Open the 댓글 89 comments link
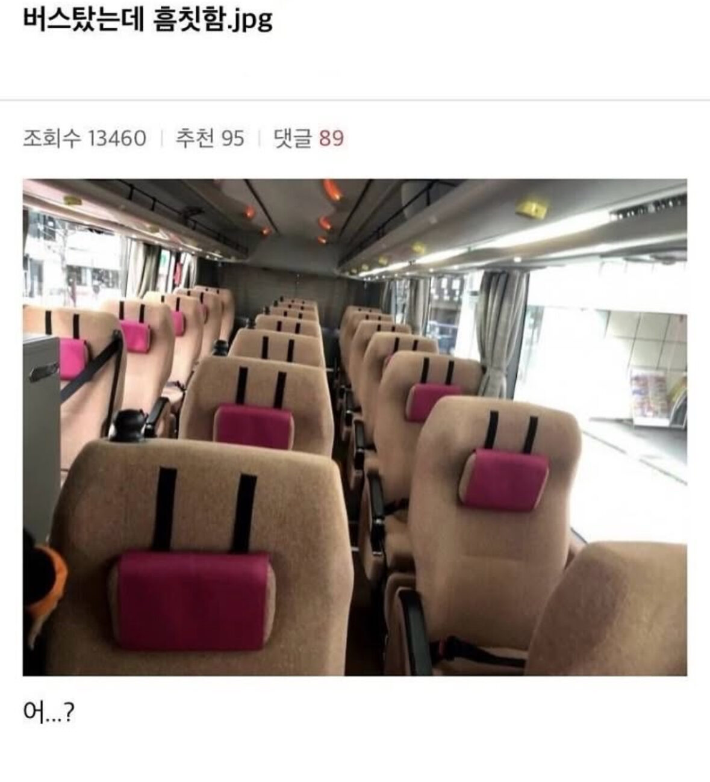 pos(308,138)
